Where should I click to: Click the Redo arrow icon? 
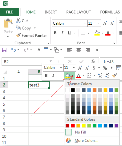[x=26, y=50]
